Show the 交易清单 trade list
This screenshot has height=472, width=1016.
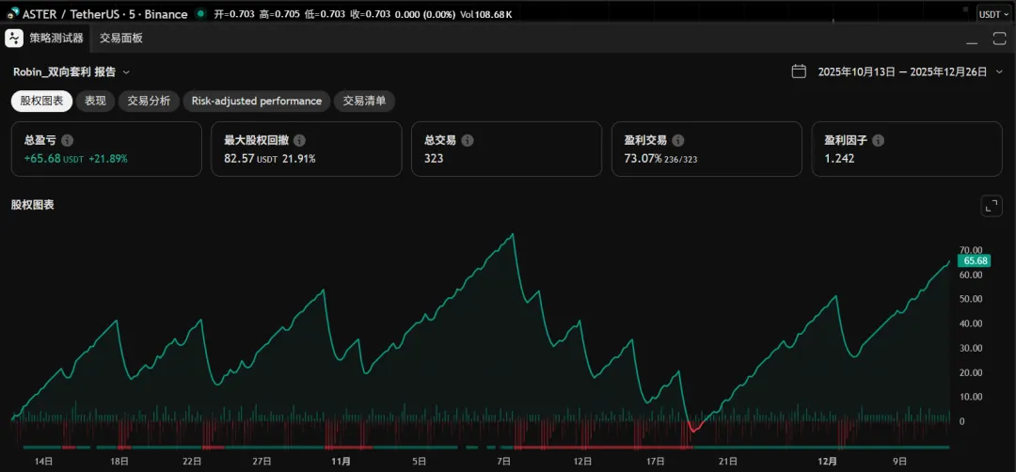coord(364,101)
